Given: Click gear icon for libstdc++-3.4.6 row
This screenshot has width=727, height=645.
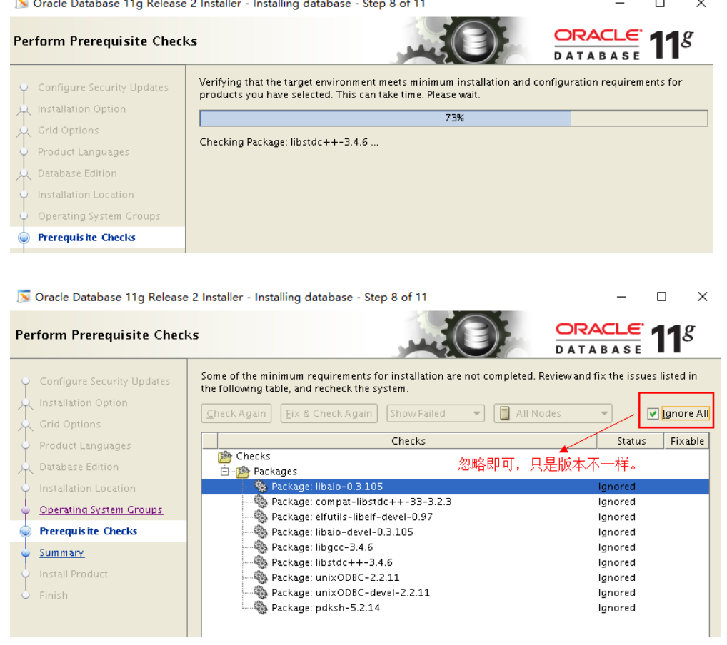Looking at the screenshot, I should [x=261, y=562].
